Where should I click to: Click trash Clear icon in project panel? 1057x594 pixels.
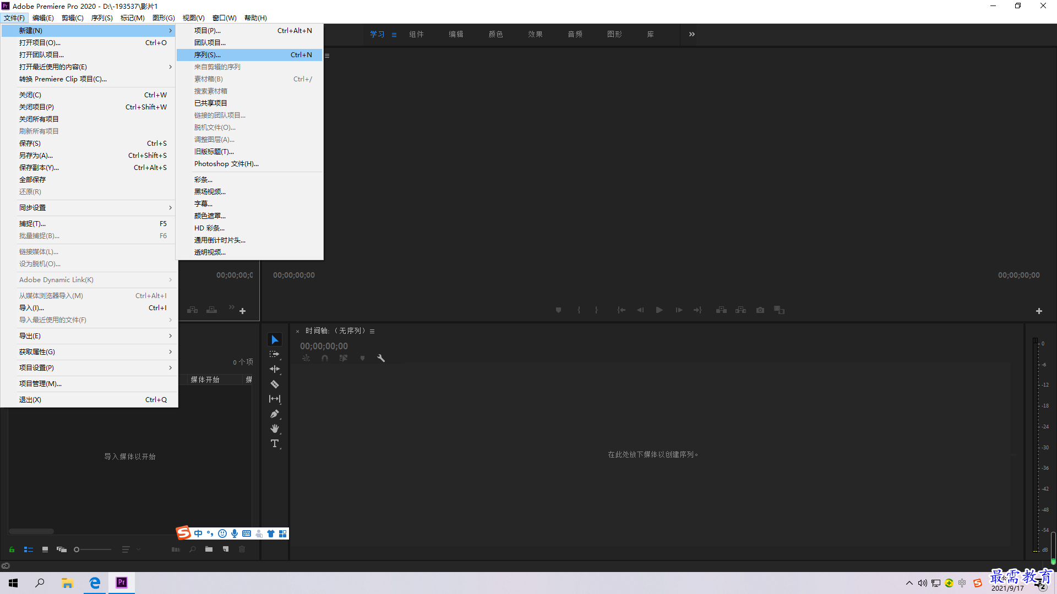click(242, 549)
